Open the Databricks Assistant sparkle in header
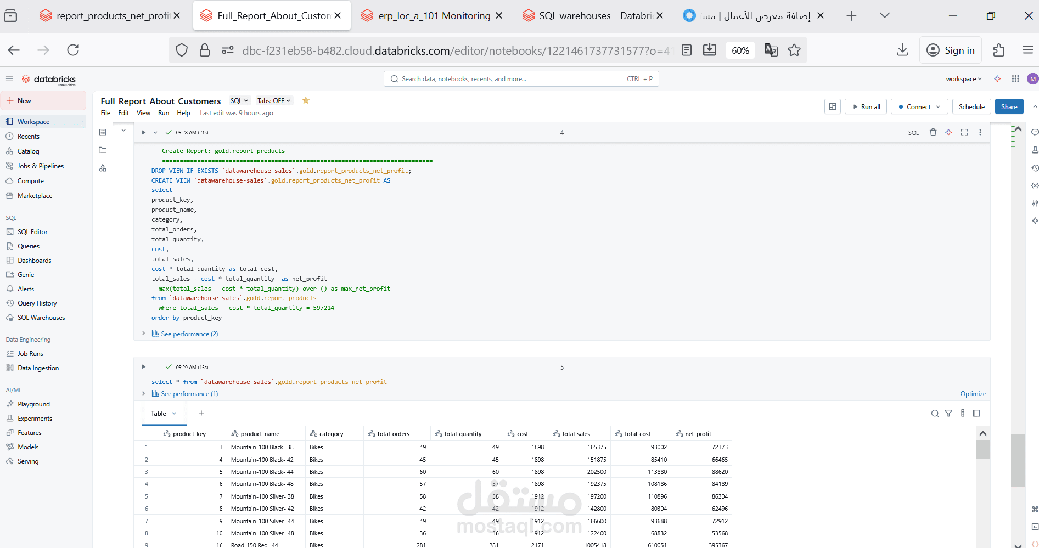This screenshot has height=548, width=1039. pyautogui.click(x=997, y=78)
